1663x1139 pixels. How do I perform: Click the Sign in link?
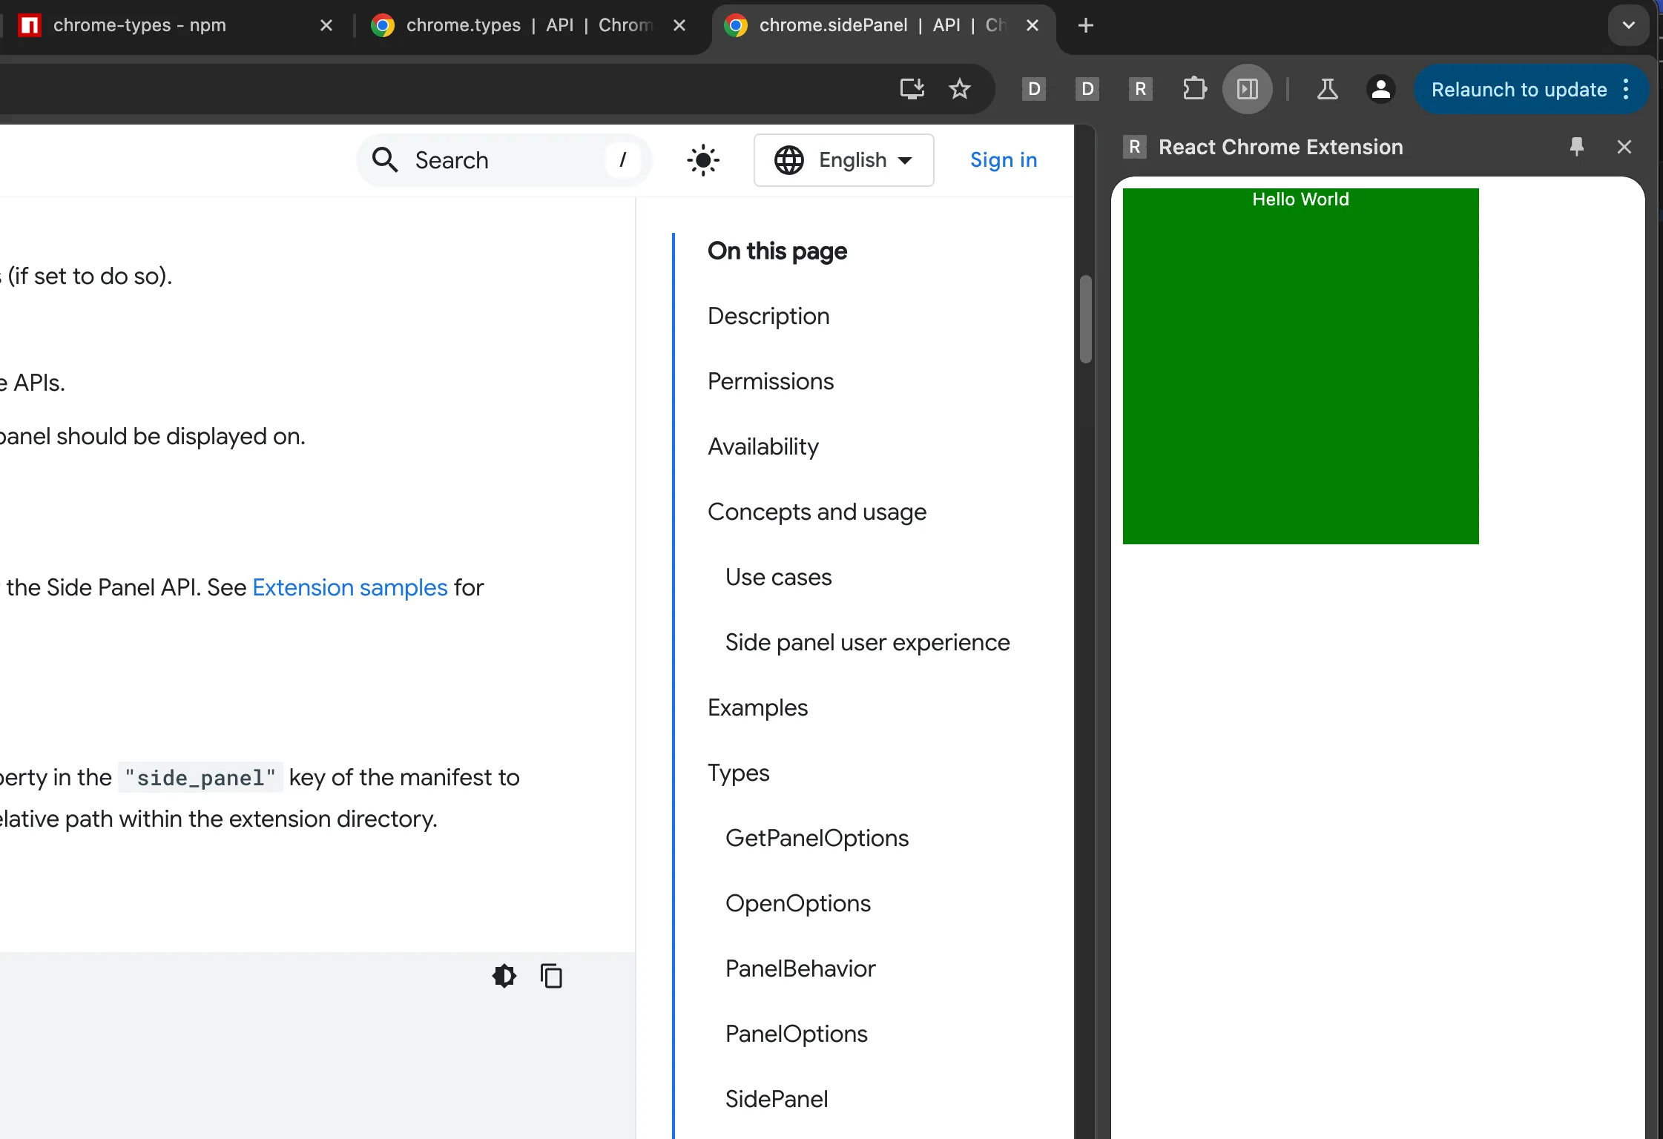1003,159
